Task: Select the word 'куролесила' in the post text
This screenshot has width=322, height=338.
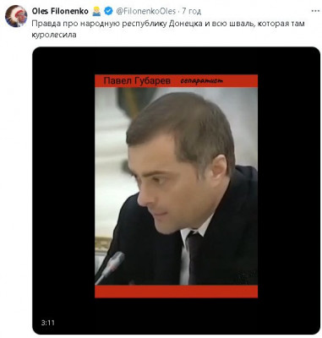Action: point(54,35)
